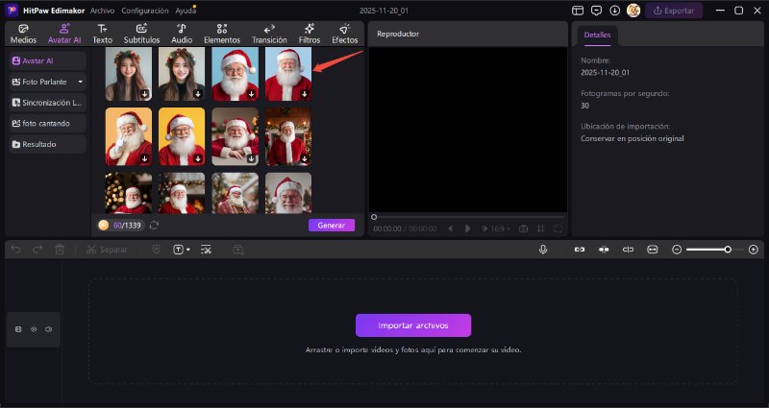The height and width of the screenshot is (408, 769).
Task: Toggle the track lock icon
Action: coord(18,329)
